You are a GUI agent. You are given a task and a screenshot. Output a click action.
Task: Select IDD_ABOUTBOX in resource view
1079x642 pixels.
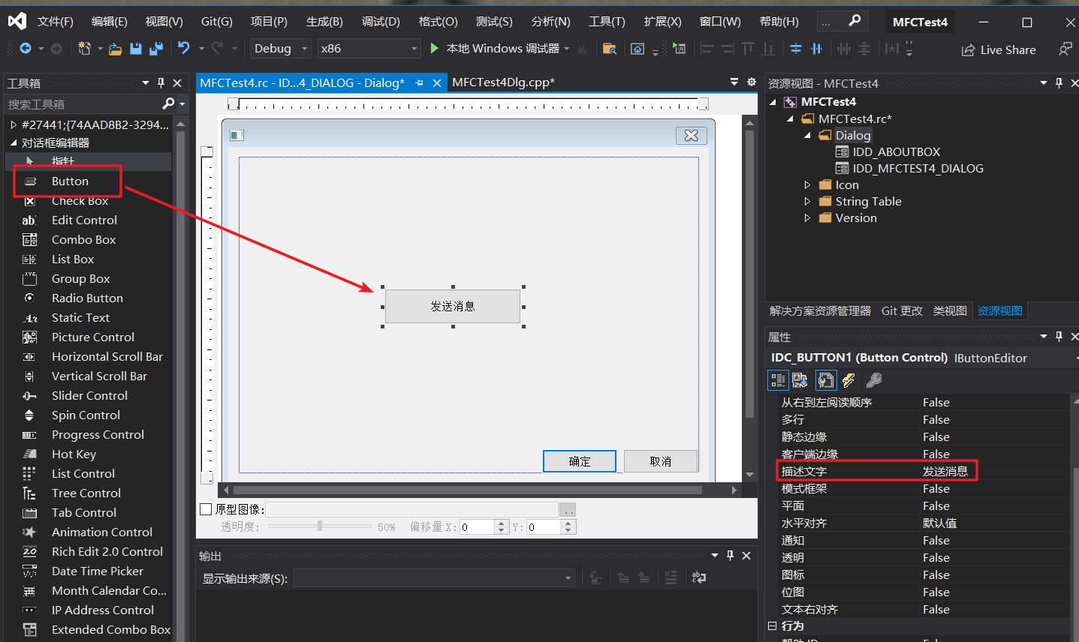pos(896,152)
